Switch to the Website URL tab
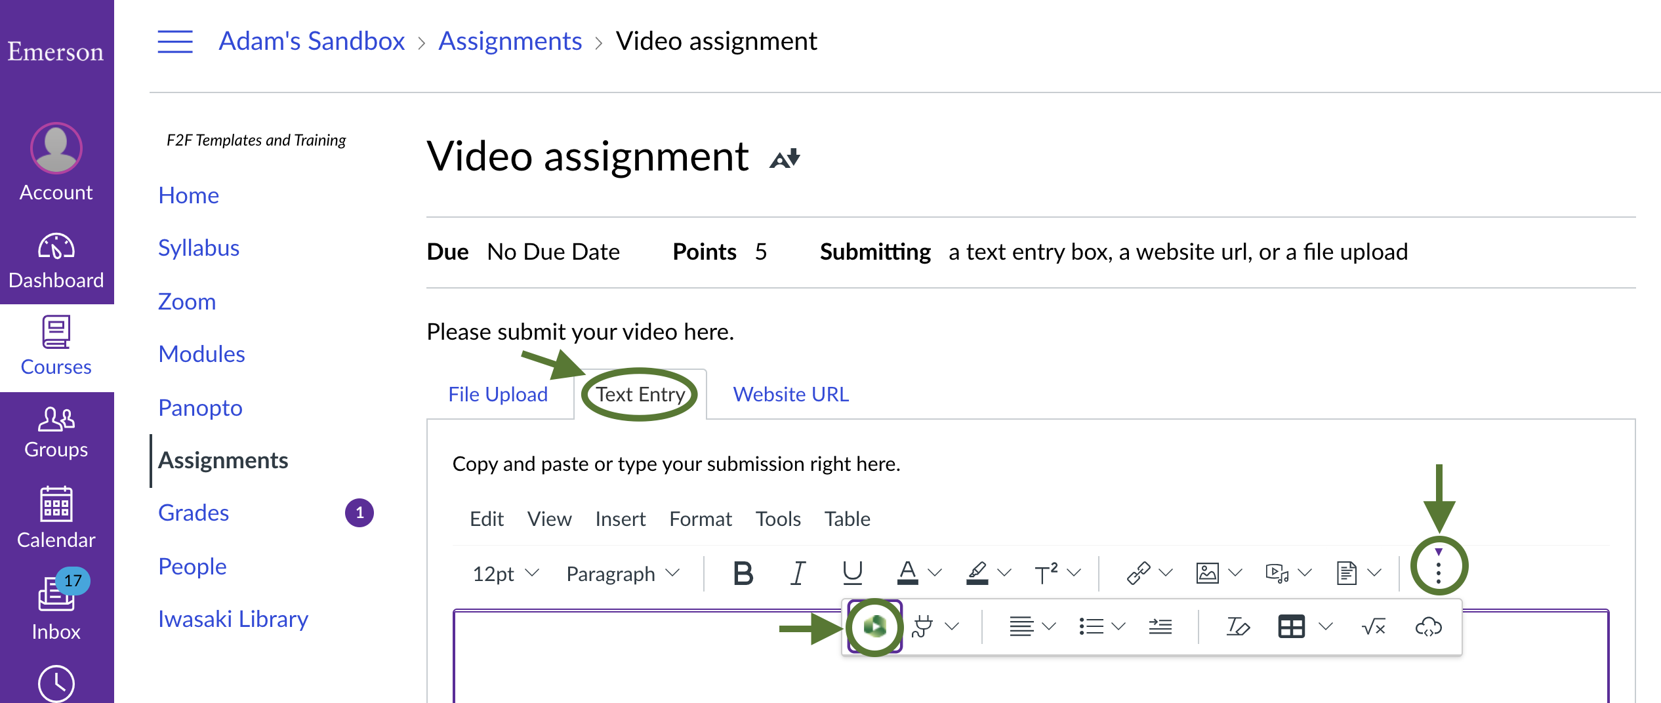This screenshot has height=703, width=1661. point(790,393)
